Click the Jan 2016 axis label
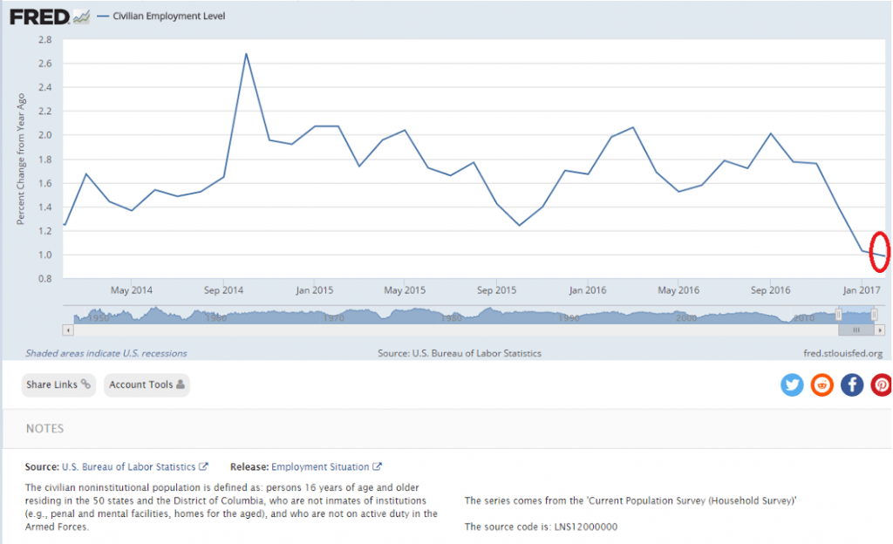Screen dimensions: 893x544 [587, 290]
